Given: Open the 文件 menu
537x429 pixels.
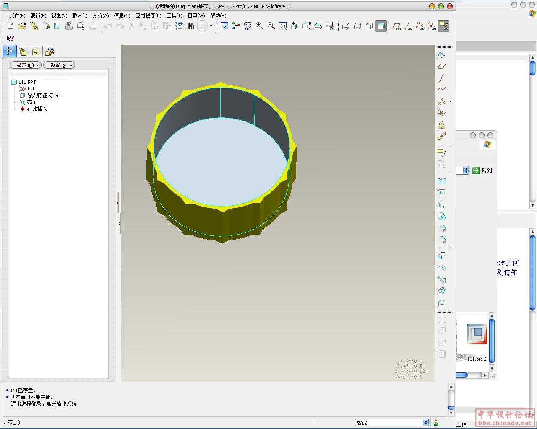Looking at the screenshot, I should pos(17,16).
